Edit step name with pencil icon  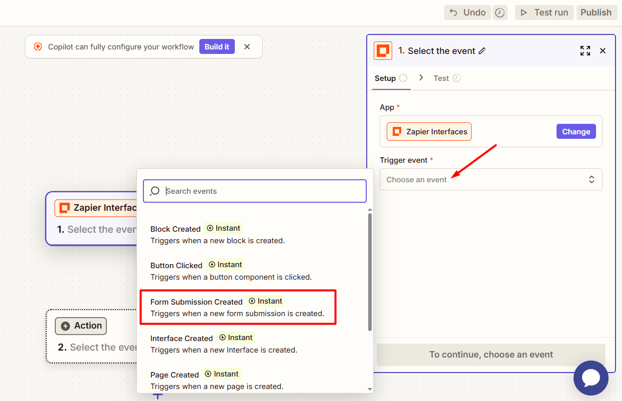[x=482, y=50]
